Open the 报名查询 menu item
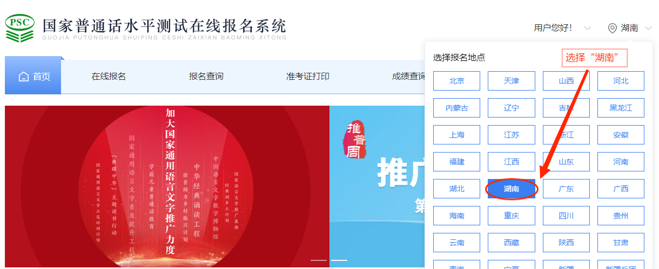This screenshot has height=269, width=659. pyautogui.click(x=206, y=77)
